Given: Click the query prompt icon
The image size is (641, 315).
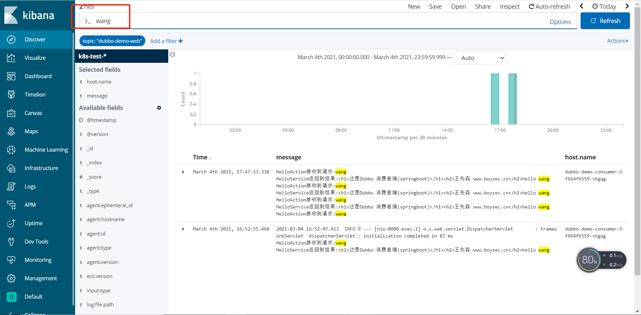Looking at the screenshot, I should click(x=87, y=21).
